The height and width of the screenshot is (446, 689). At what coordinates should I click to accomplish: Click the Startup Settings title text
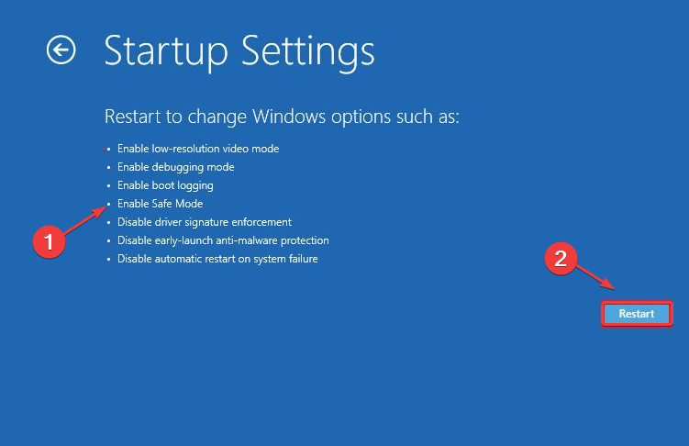coord(239,52)
